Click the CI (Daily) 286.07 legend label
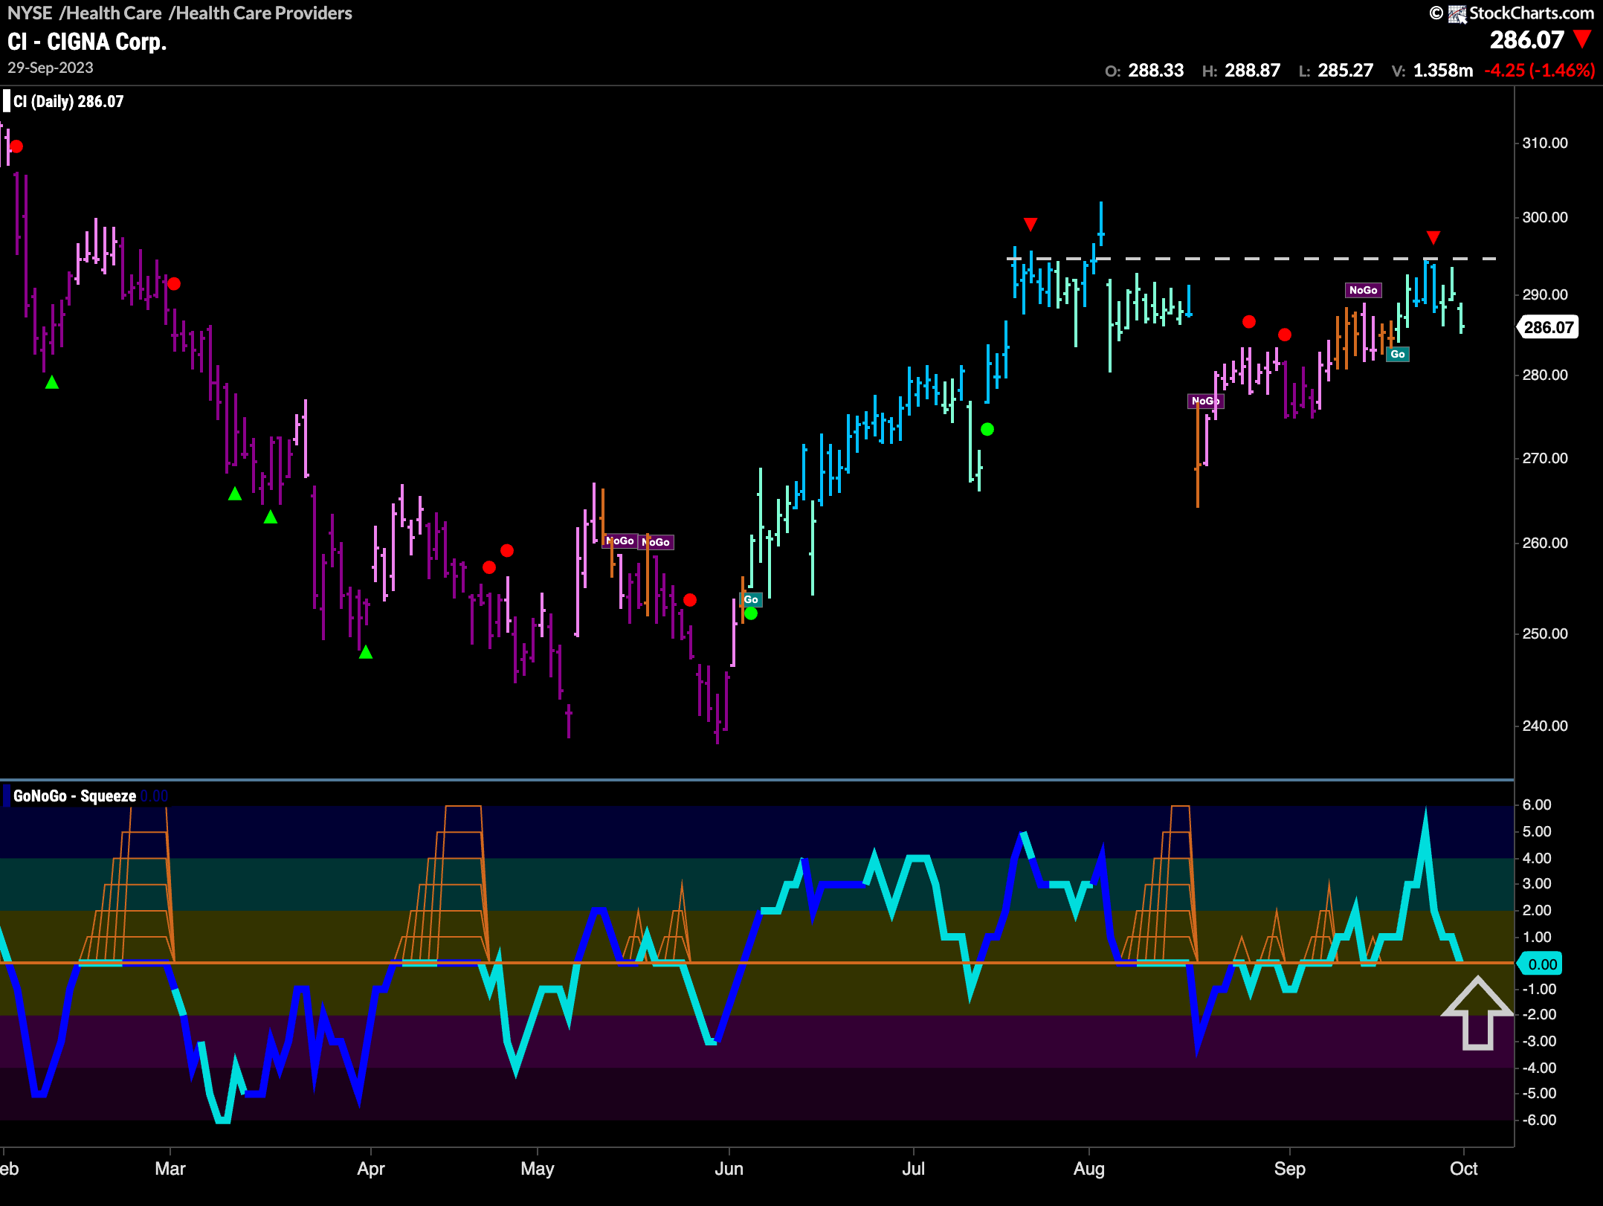 tap(68, 102)
